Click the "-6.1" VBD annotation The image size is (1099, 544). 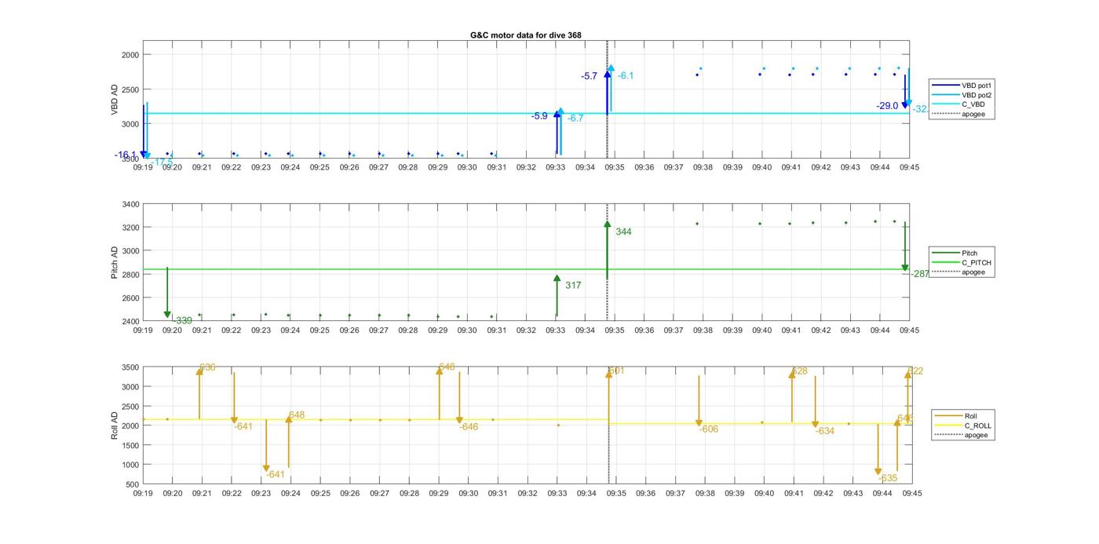(x=626, y=75)
